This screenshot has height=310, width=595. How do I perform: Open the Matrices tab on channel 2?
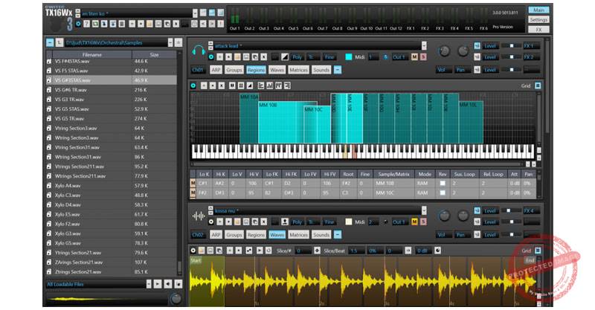pyautogui.click(x=299, y=234)
